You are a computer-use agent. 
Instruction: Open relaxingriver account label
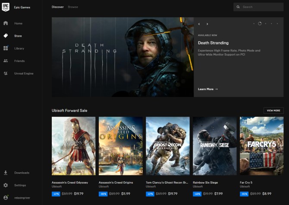point(22,198)
